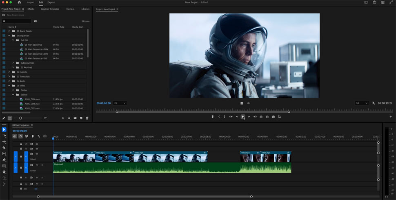
Task: Click the Export Frame camera icon
Action: (273, 117)
